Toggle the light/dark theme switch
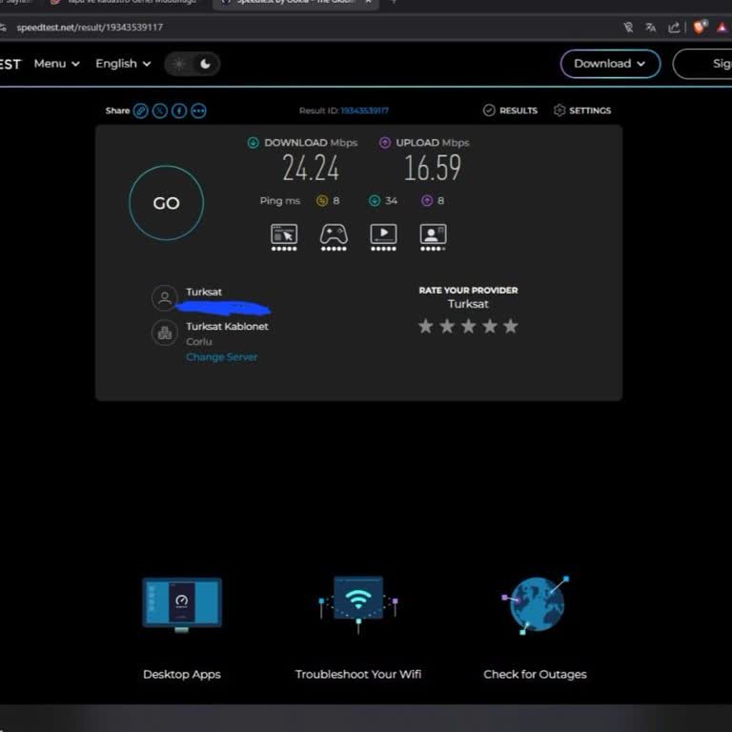 [193, 64]
